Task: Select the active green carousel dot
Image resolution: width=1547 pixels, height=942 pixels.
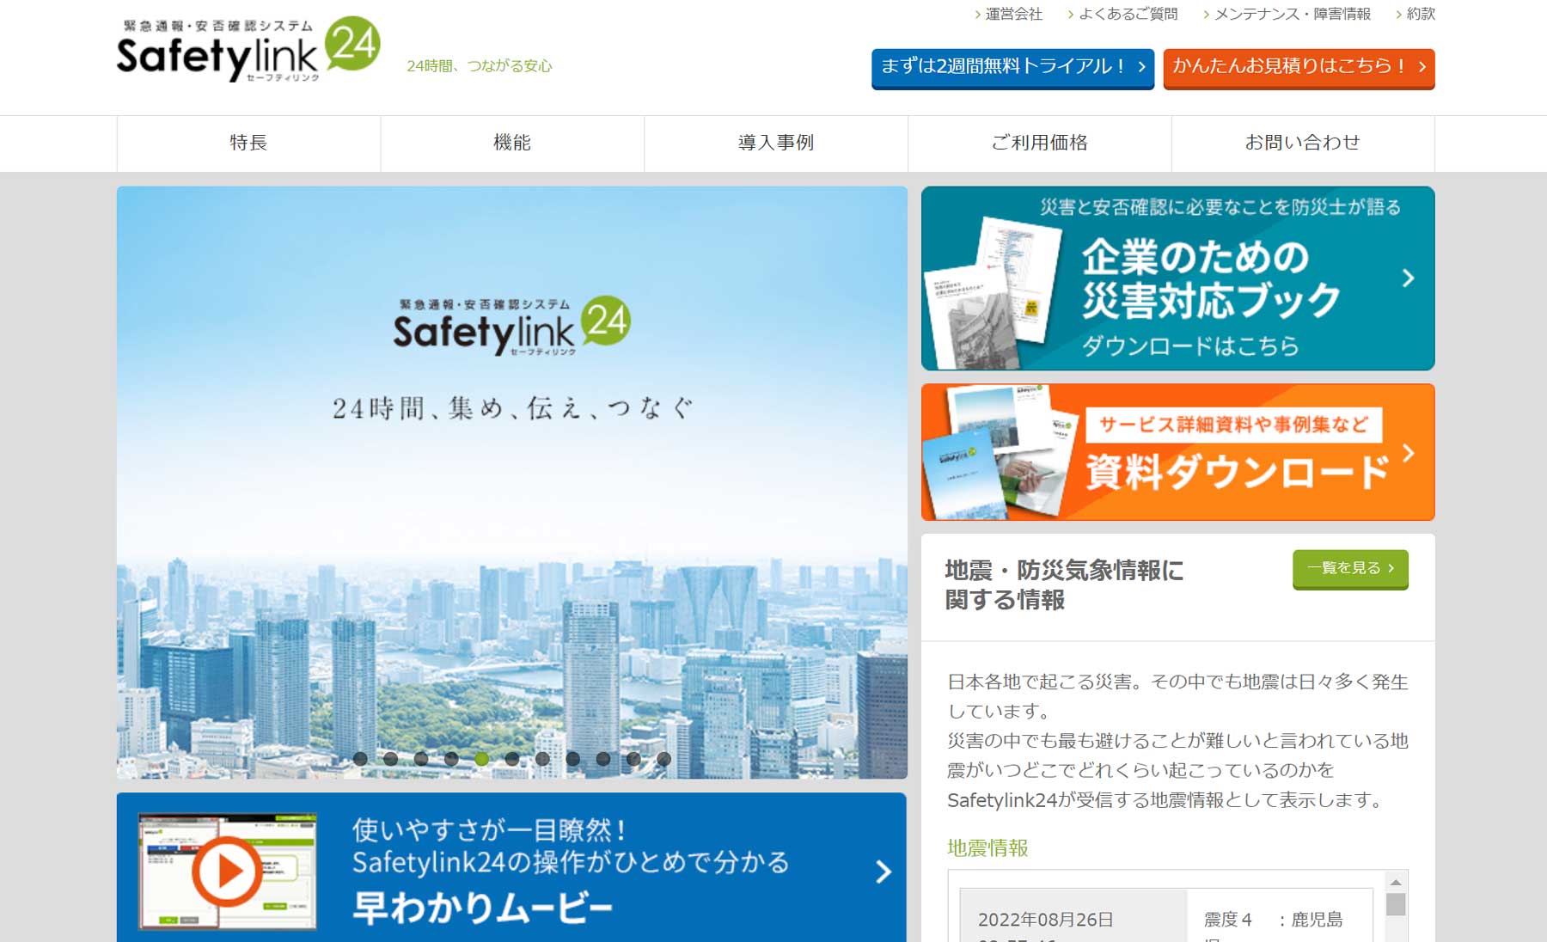Action: (481, 759)
